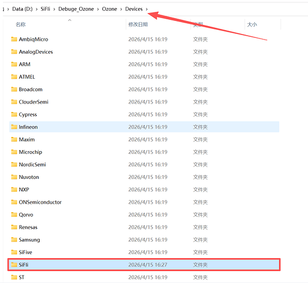
Task: Select the Renesas folder icon
Action: tap(14, 227)
